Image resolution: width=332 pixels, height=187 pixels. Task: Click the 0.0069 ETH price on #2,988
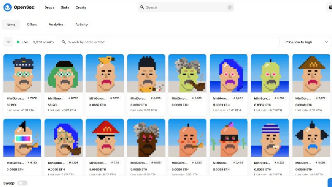tap(180, 105)
